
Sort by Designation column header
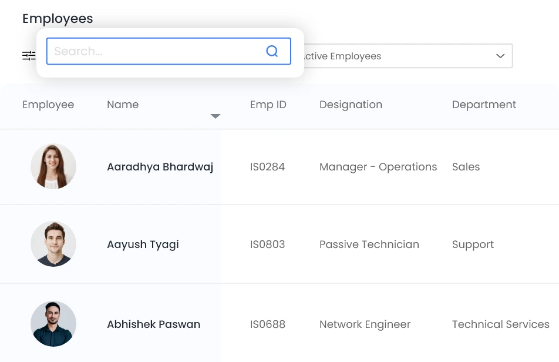pyautogui.click(x=351, y=105)
